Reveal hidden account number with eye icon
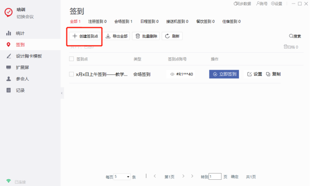This screenshot has width=310, height=186. tap(172, 74)
